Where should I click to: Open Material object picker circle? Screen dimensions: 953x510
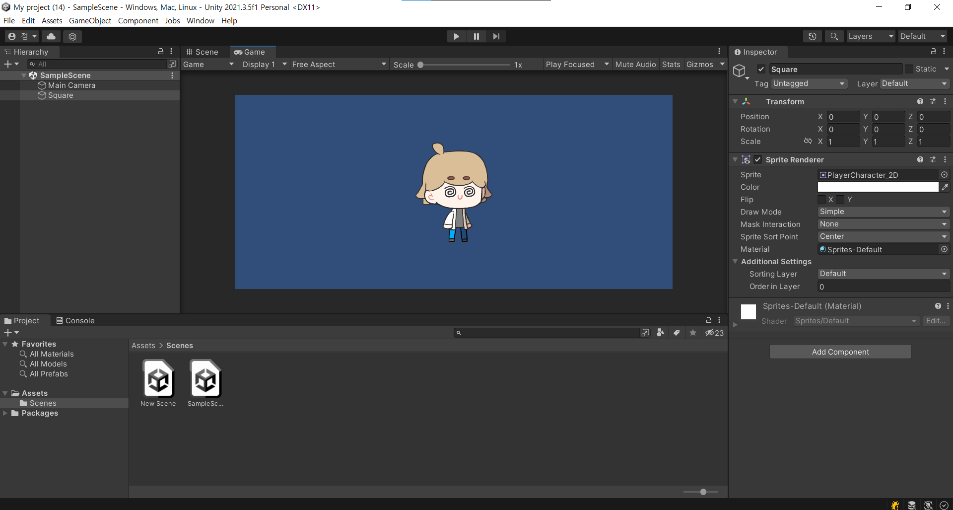click(944, 249)
